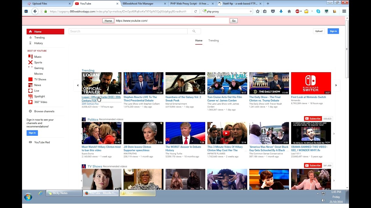Click Home in the left sidebar
This screenshot has width=371, height=208.
pyautogui.click(x=46, y=32)
